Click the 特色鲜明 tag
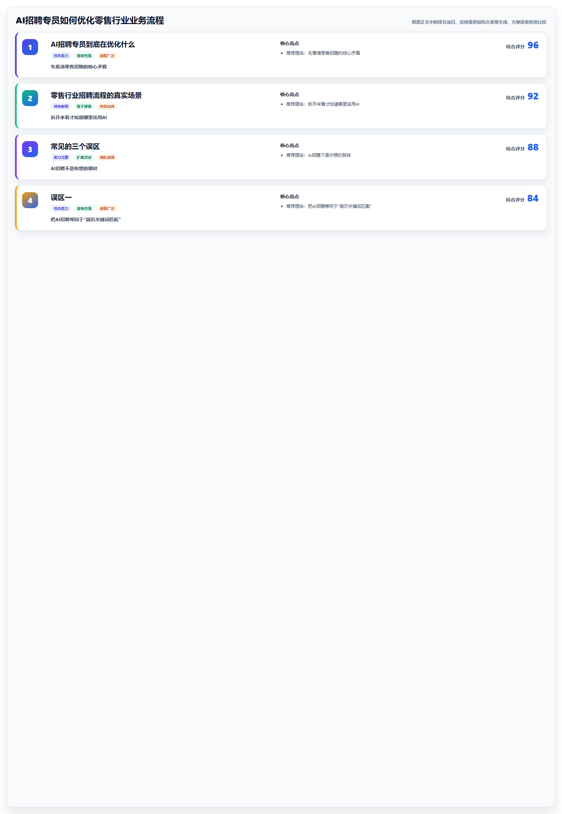This screenshot has height=814, width=562. point(61,106)
